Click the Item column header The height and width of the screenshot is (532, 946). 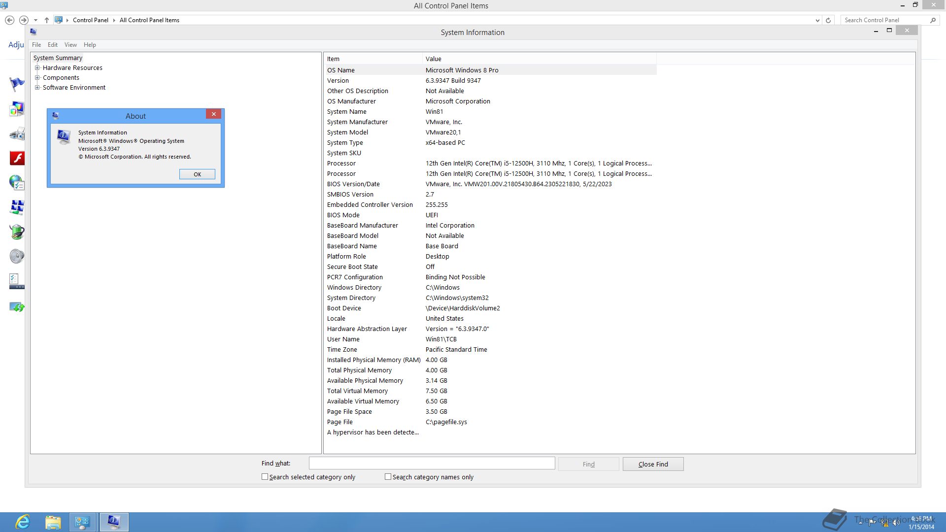(x=373, y=59)
